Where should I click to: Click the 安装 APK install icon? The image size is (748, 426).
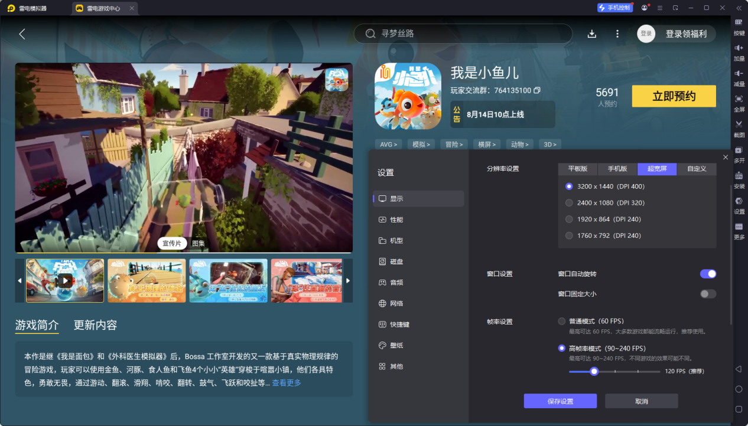click(x=739, y=175)
